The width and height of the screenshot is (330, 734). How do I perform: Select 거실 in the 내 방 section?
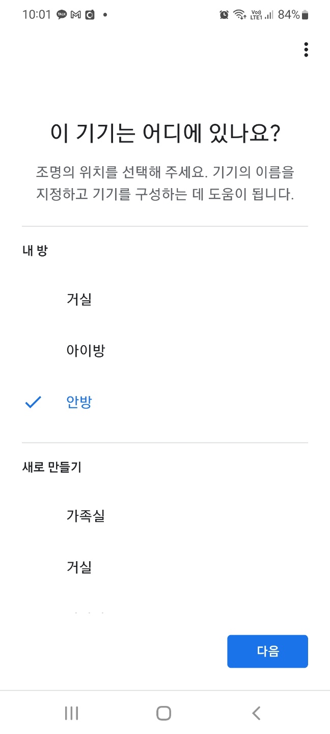tap(79, 300)
